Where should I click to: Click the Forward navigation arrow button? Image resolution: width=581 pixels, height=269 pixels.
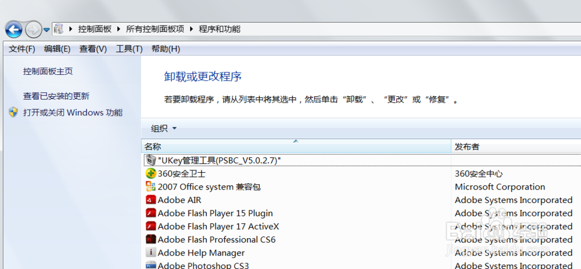coord(34,30)
